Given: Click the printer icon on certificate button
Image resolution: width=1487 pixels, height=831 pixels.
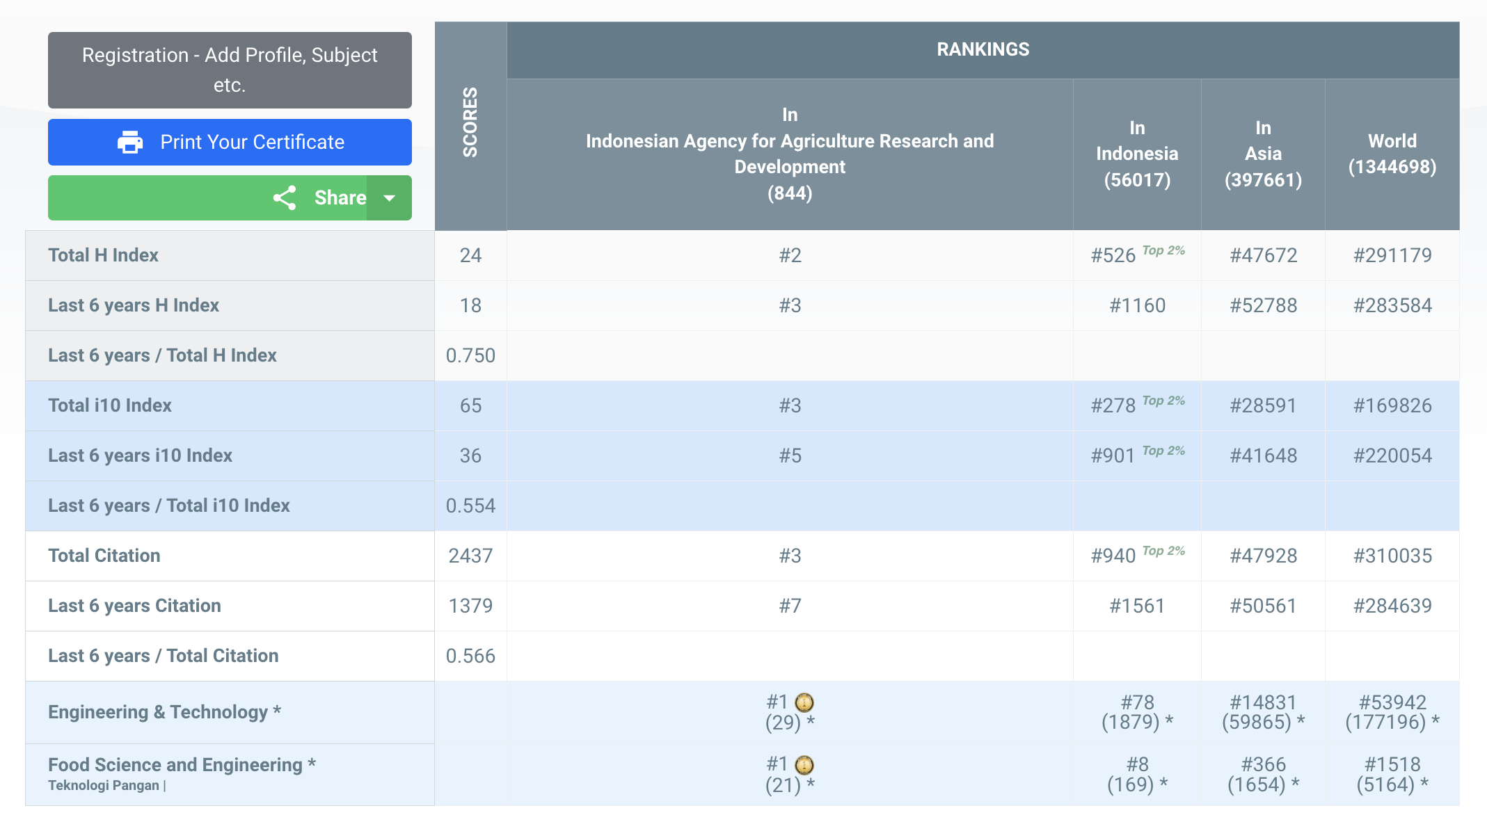Looking at the screenshot, I should tap(130, 142).
